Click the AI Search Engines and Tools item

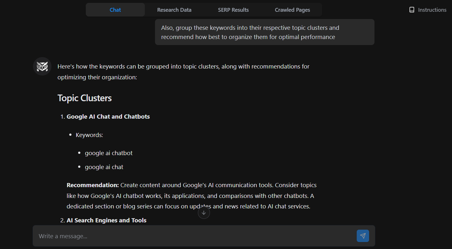106,220
